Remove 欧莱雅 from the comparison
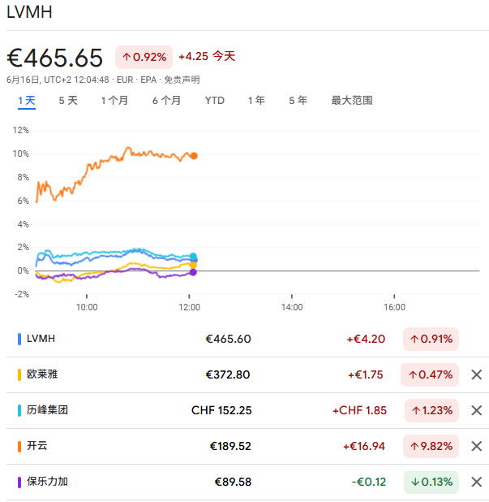Image resolution: width=489 pixels, height=502 pixels. click(x=476, y=374)
